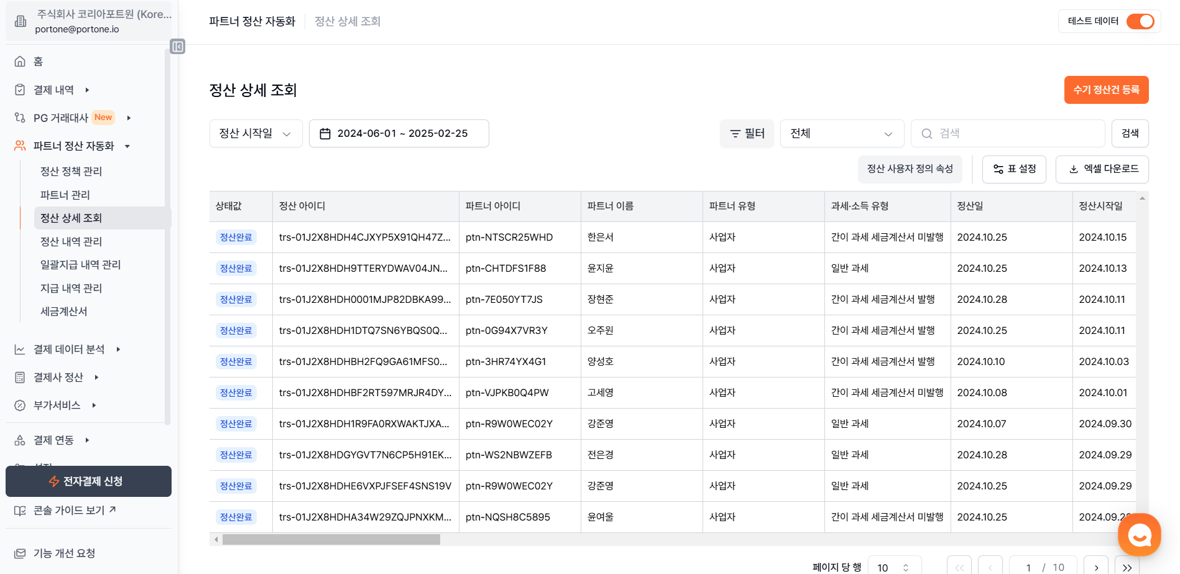Expand the 결제 연동 arrow
The width and height of the screenshot is (1180, 574).
tap(87, 440)
